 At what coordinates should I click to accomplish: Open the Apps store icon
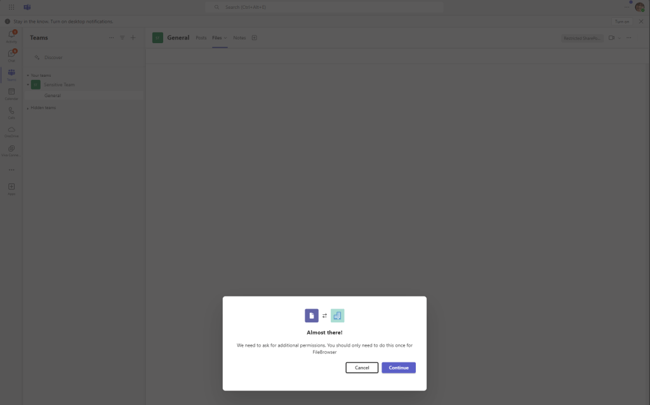[11, 189]
